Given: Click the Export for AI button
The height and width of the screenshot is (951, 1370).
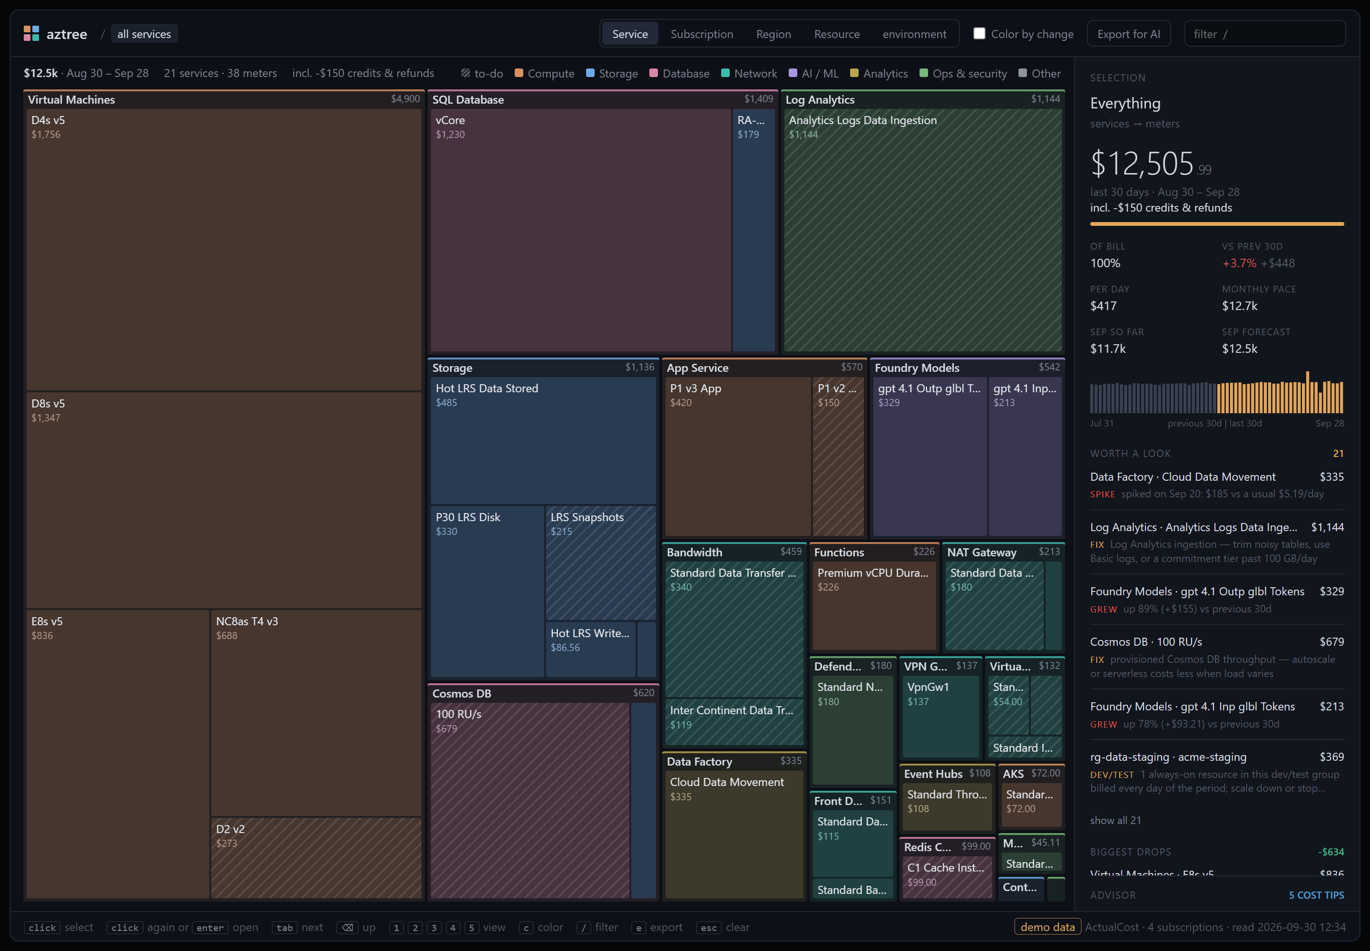Looking at the screenshot, I should point(1128,34).
